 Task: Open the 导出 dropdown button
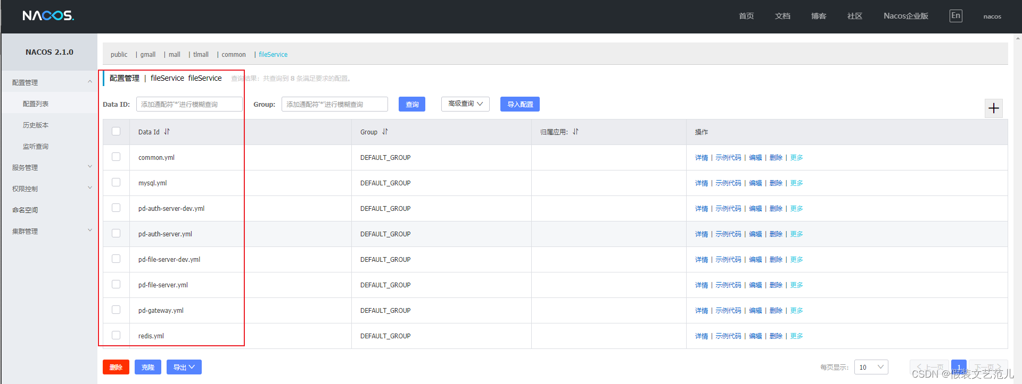184,367
